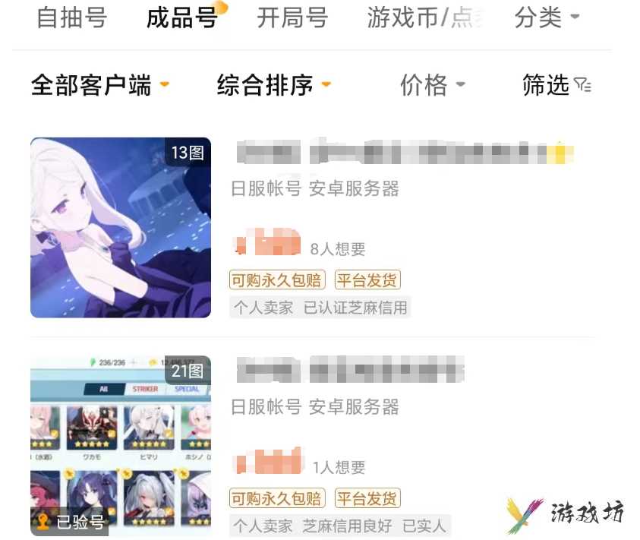Open the 综合排序 sort dropdown
640x540 pixels.
[273, 85]
